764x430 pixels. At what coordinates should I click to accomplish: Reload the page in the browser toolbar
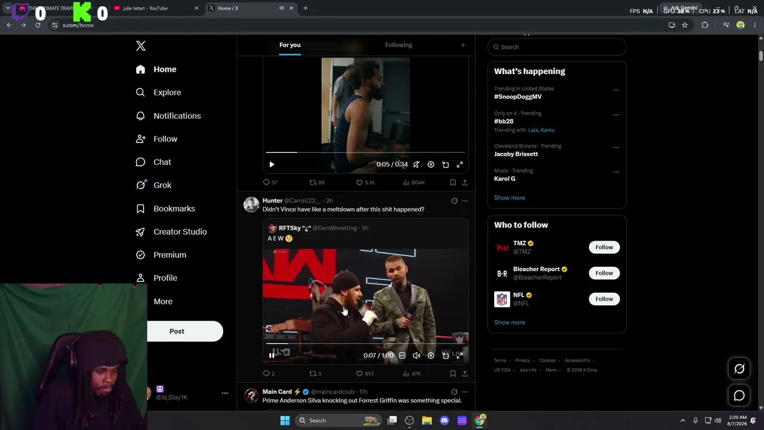(38, 25)
